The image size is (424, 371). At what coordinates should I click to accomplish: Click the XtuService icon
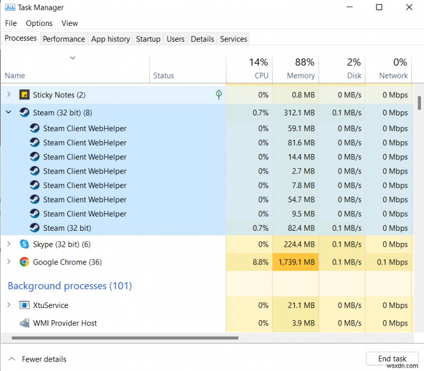click(x=23, y=305)
